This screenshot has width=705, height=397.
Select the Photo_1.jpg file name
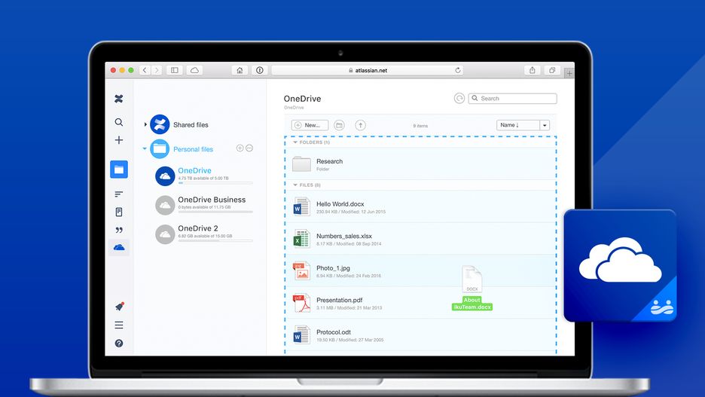[333, 268]
